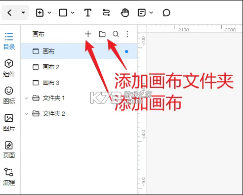This screenshot has height=195, width=243.
Task: Select the 画布 2 item
Action: 79,67
